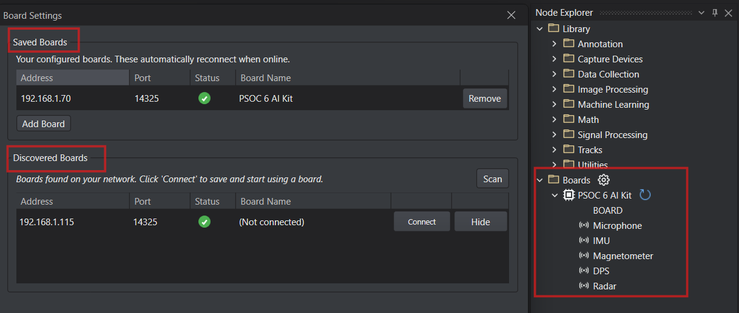The height and width of the screenshot is (313, 739).
Task: Hide the discovered board 192.168.1.115
Action: tap(480, 222)
